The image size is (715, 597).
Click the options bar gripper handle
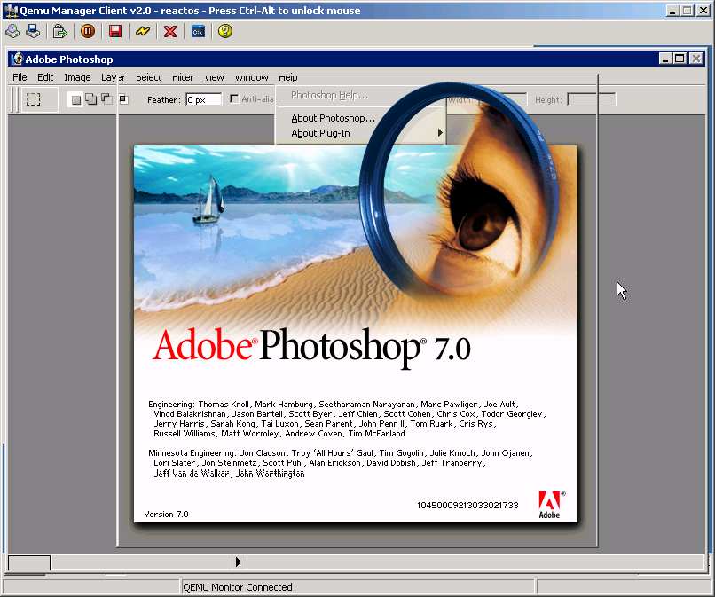pos(14,99)
